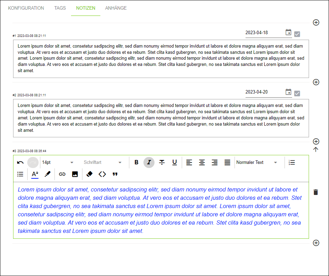The width and height of the screenshot is (329, 276).
Task: Insert a blockquote
Action: click(115, 174)
